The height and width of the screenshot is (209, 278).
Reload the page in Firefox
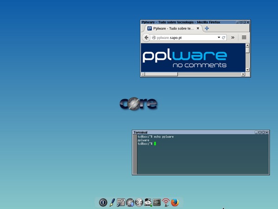[x=224, y=38]
